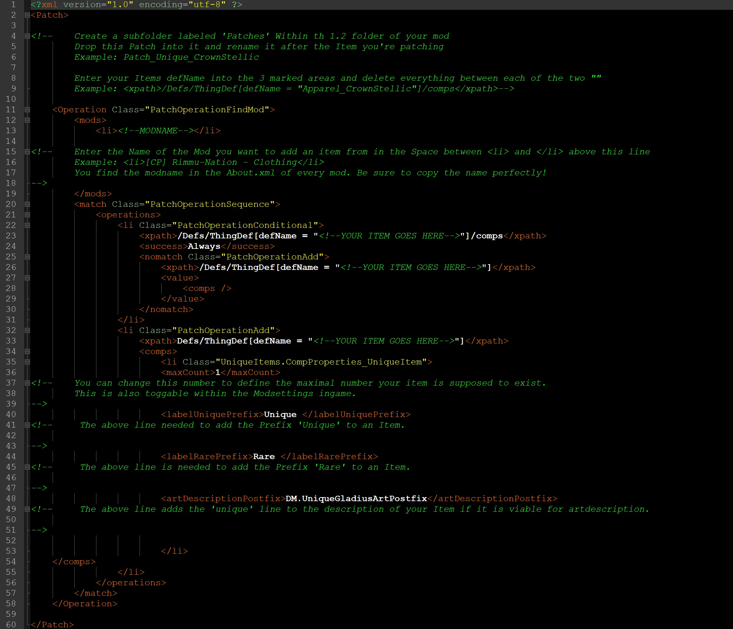733x629 pixels.
Task: Collapse the operations tag fold marker
Action: point(27,215)
